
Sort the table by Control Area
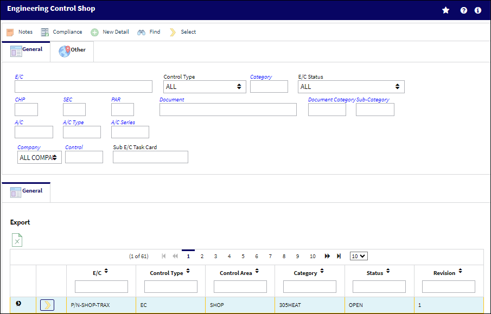pyautogui.click(x=257, y=271)
